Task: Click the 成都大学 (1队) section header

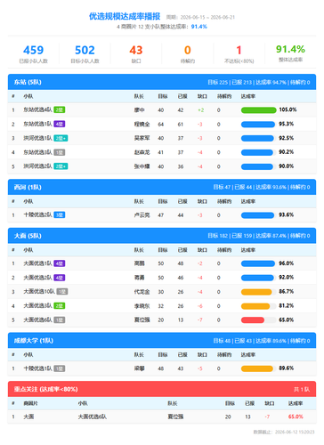Action: (x=162, y=341)
